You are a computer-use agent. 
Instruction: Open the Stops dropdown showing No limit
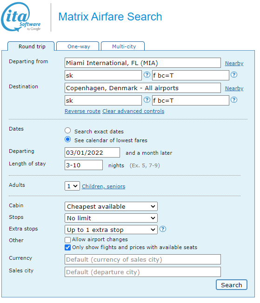pyautogui.click(x=111, y=218)
